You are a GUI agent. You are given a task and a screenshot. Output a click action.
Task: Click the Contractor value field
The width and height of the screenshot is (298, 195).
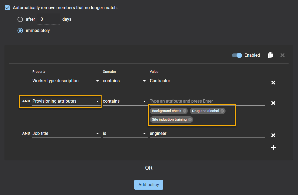click(x=207, y=81)
